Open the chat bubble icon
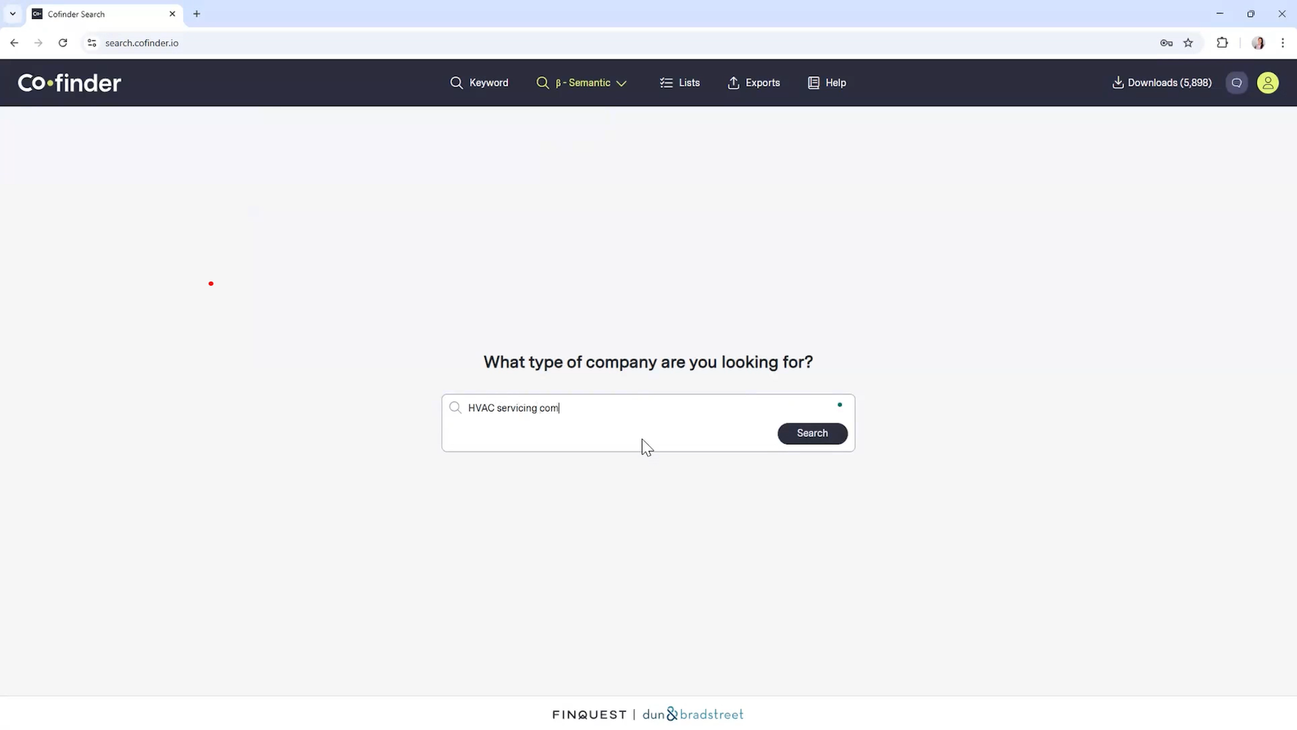This screenshot has height=730, width=1297. (1237, 82)
